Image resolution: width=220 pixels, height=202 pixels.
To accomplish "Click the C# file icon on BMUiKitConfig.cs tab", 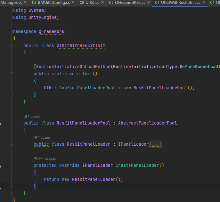I will click(x=34, y=3).
